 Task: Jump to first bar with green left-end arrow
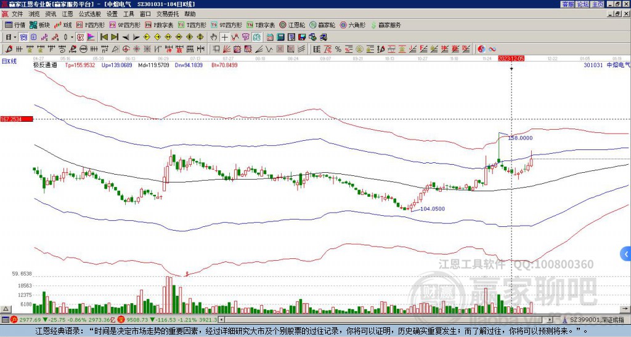[104, 38]
